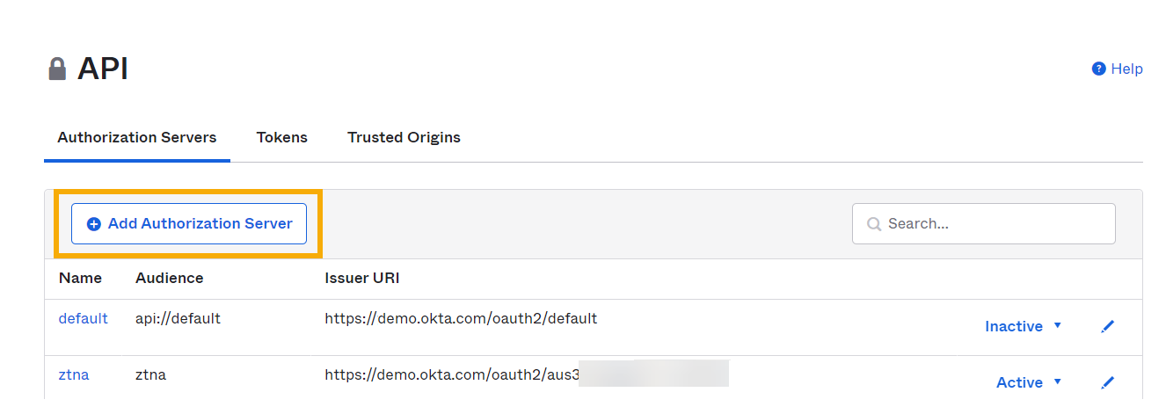Viewport: 1166px width, 414px height.
Task: Switch to the Tokens tab
Action: 282,137
